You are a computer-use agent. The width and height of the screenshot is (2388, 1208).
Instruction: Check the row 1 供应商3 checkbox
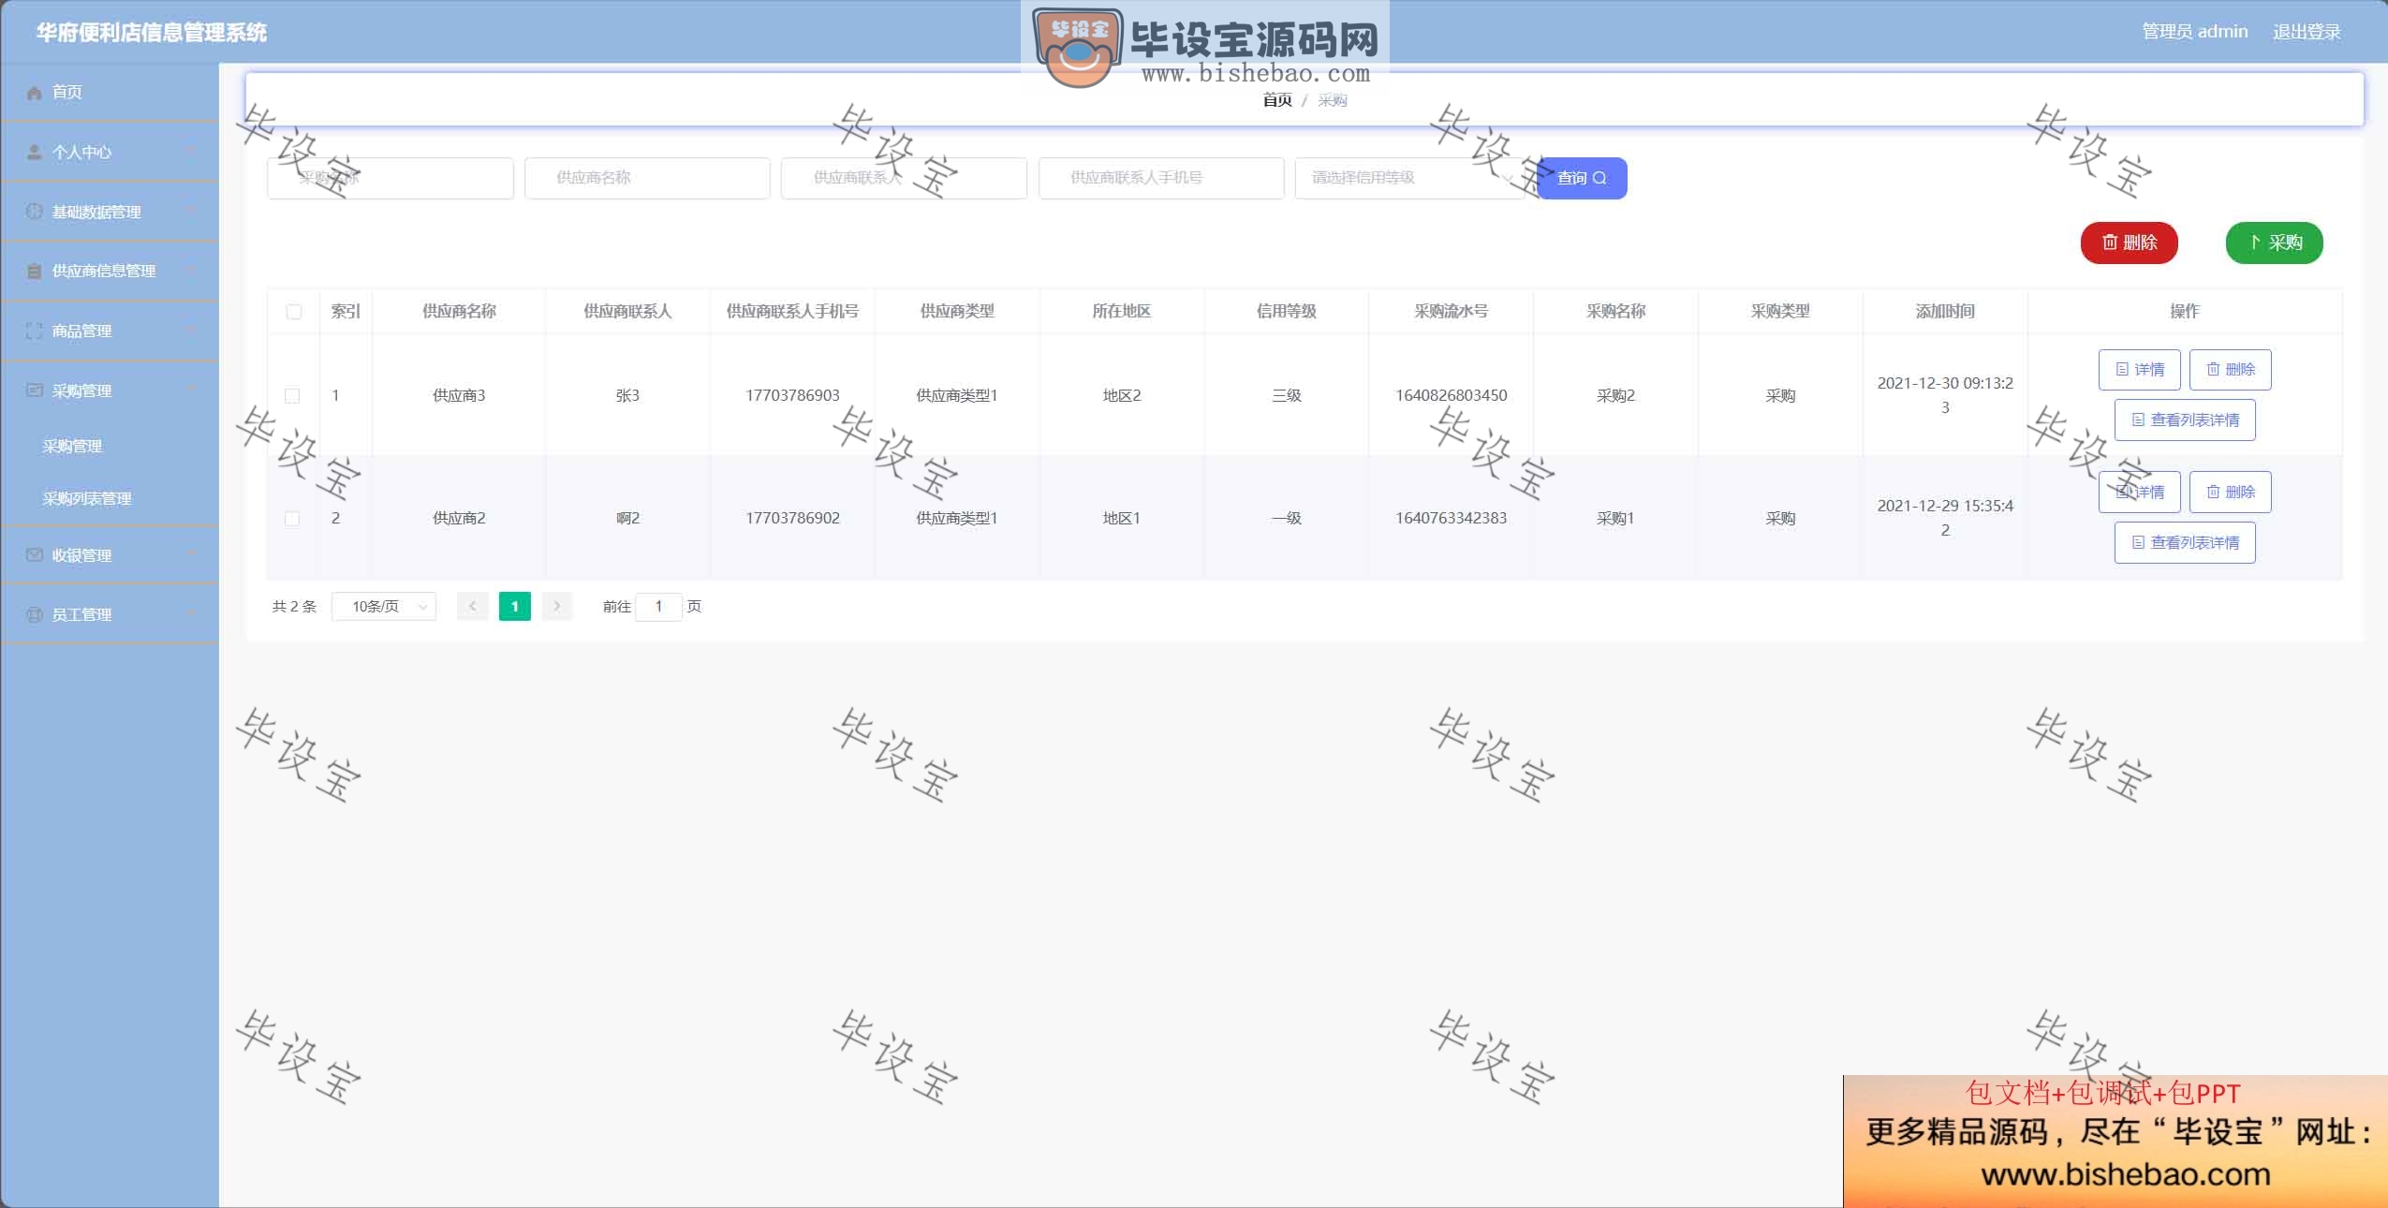point(292,396)
